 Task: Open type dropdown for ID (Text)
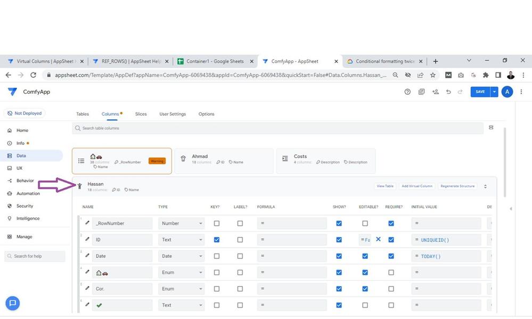tap(181, 240)
